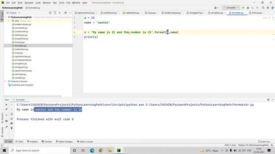Screen dimensions: 275x154
Task: Toggle scroll to end icon in the Run console
Action: click(12, 119)
